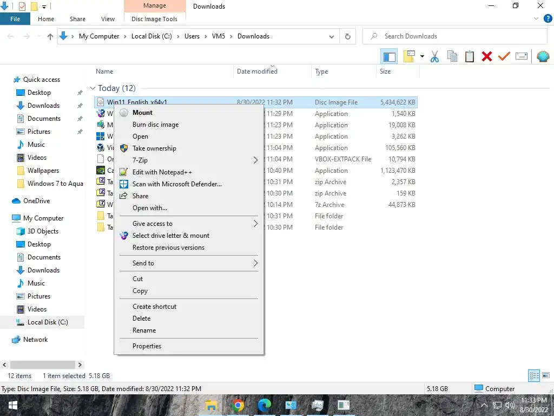Switch to the Share ribbon tab
The width and height of the screenshot is (554, 416).
pyautogui.click(x=77, y=19)
